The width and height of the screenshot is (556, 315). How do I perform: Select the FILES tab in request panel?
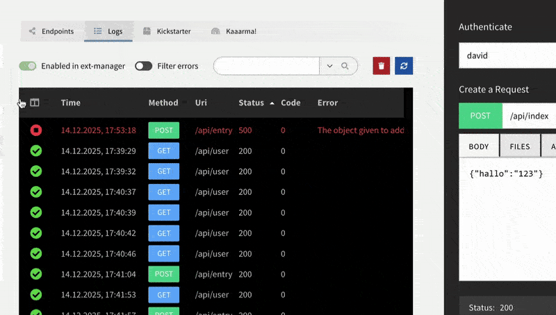point(520,146)
